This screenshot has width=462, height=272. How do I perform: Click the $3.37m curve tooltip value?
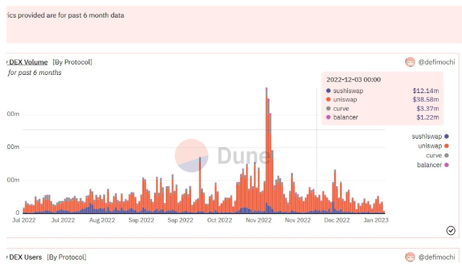[427, 109]
